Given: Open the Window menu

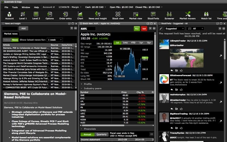Looking at the screenshot, I should (x=26, y=7).
